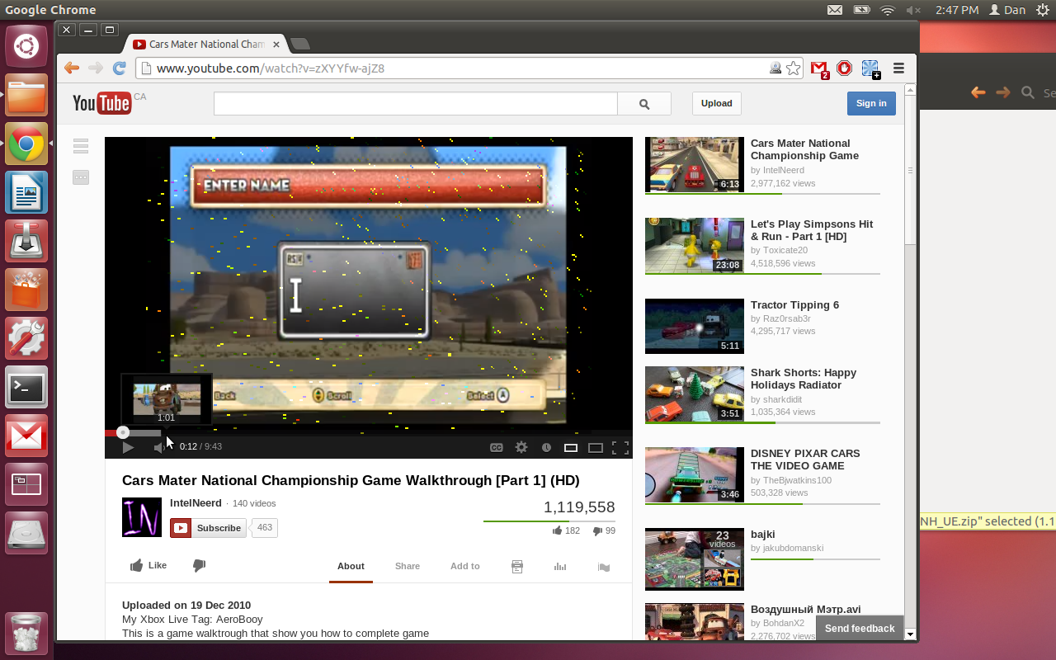Open the player settings gear
This screenshot has width=1056, height=660.
[x=521, y=447]
